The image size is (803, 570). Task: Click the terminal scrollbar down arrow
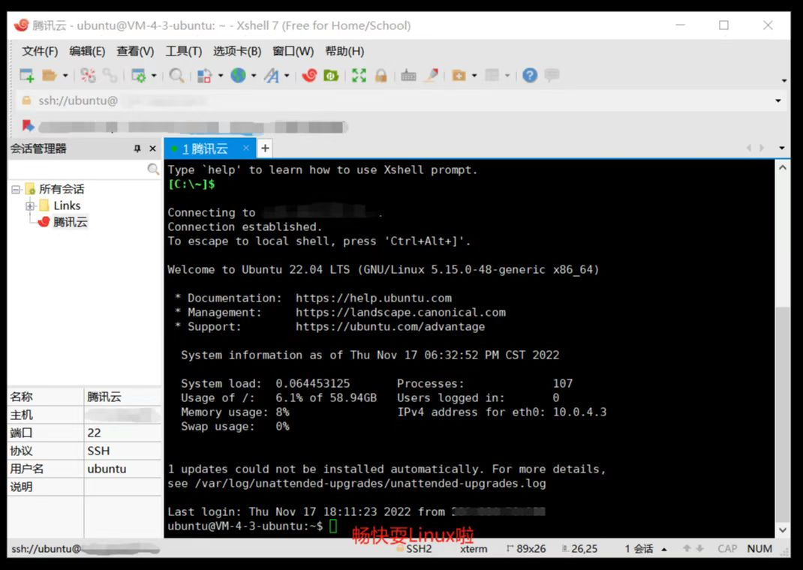tap(782, 530)
